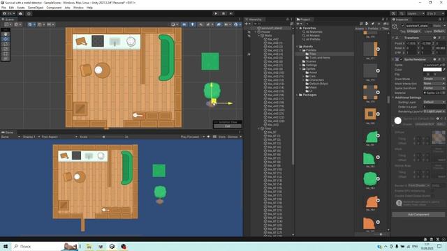Collapse the Floor group in Hierarchy
Screen dimensions: 447x251
point(259,128)
